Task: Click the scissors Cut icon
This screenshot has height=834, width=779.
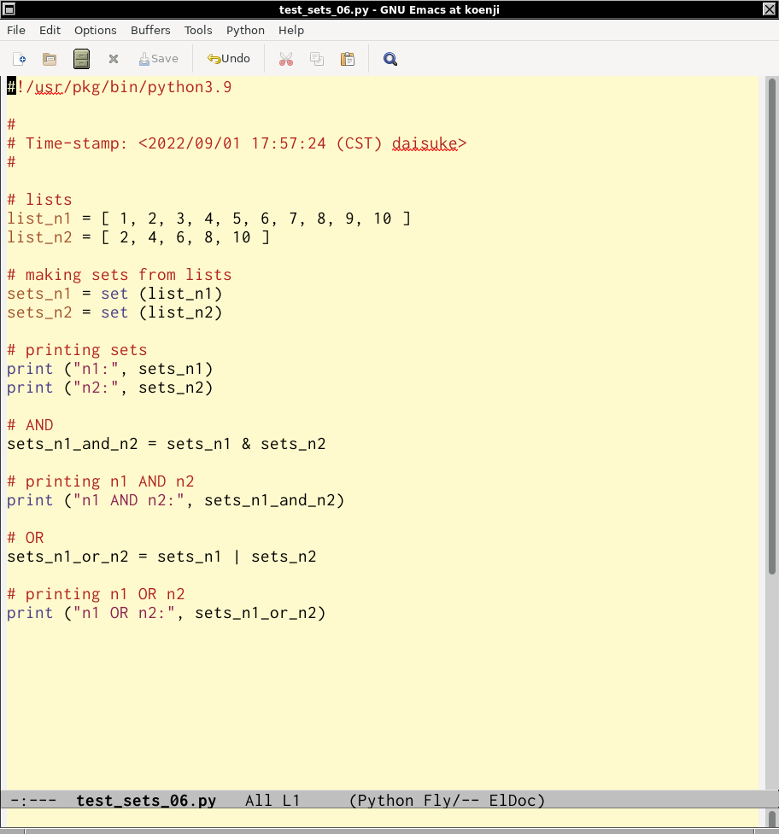Action: (x=286, y=59)
